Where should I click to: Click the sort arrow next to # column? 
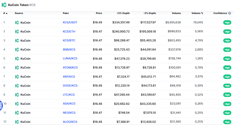(7, 13)
